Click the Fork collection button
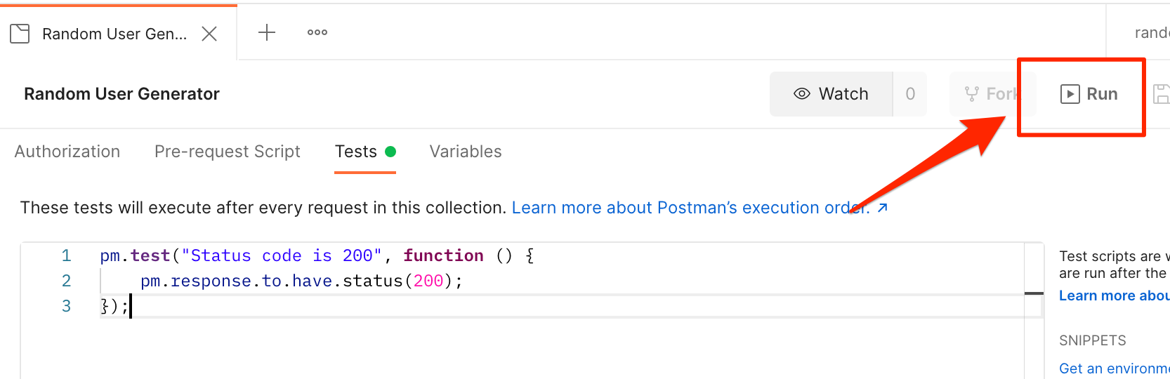This screenshot has width=1170, height=379. point(990,94)
